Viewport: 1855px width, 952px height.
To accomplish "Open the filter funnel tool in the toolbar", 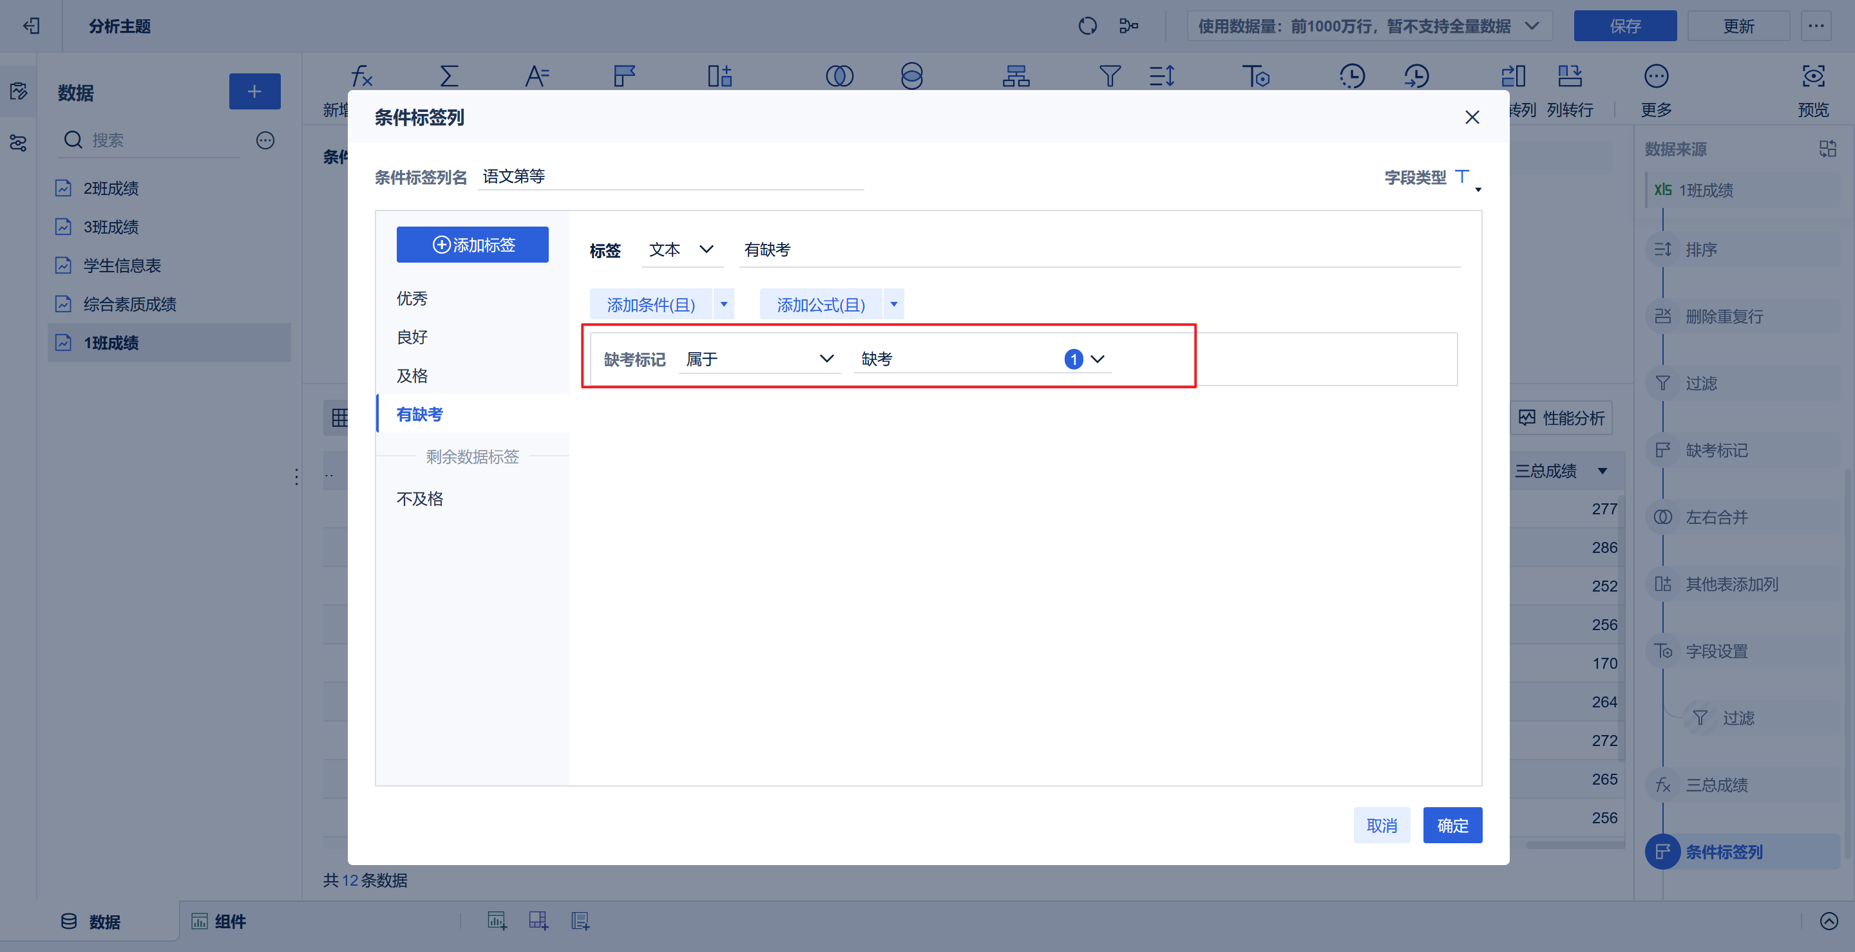I will coord(1110,75).
